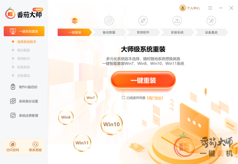Open 制作U盘启动 from sidebar
Viewport: 238px width, 164px height.
(24, 87)
